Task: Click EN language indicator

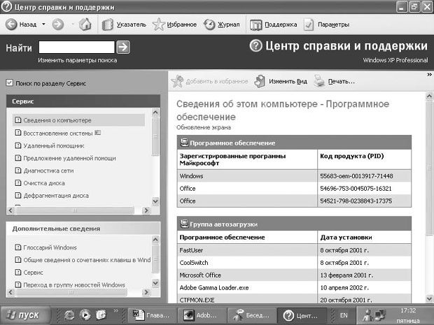Action: 344,315
